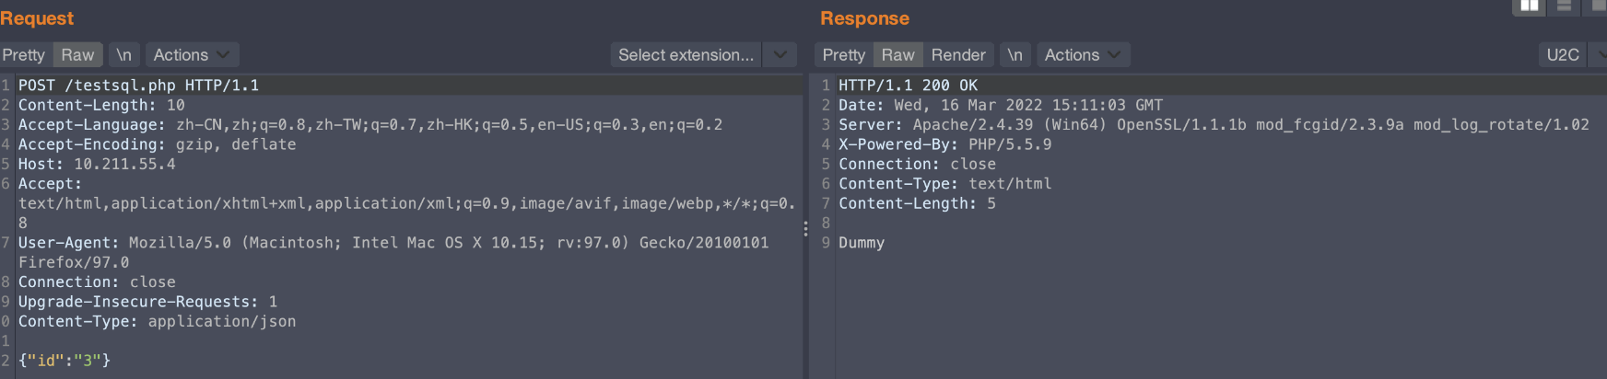The image size is (1607, 379).
Task: Click the POST /testsql.php request line
Action: point(138,86)
